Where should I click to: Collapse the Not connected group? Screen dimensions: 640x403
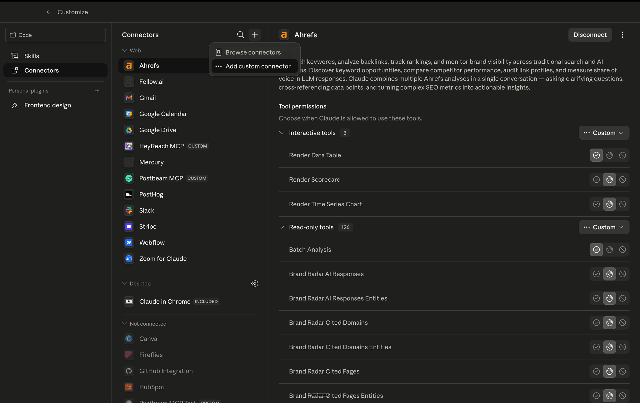[x=124, y=324]
